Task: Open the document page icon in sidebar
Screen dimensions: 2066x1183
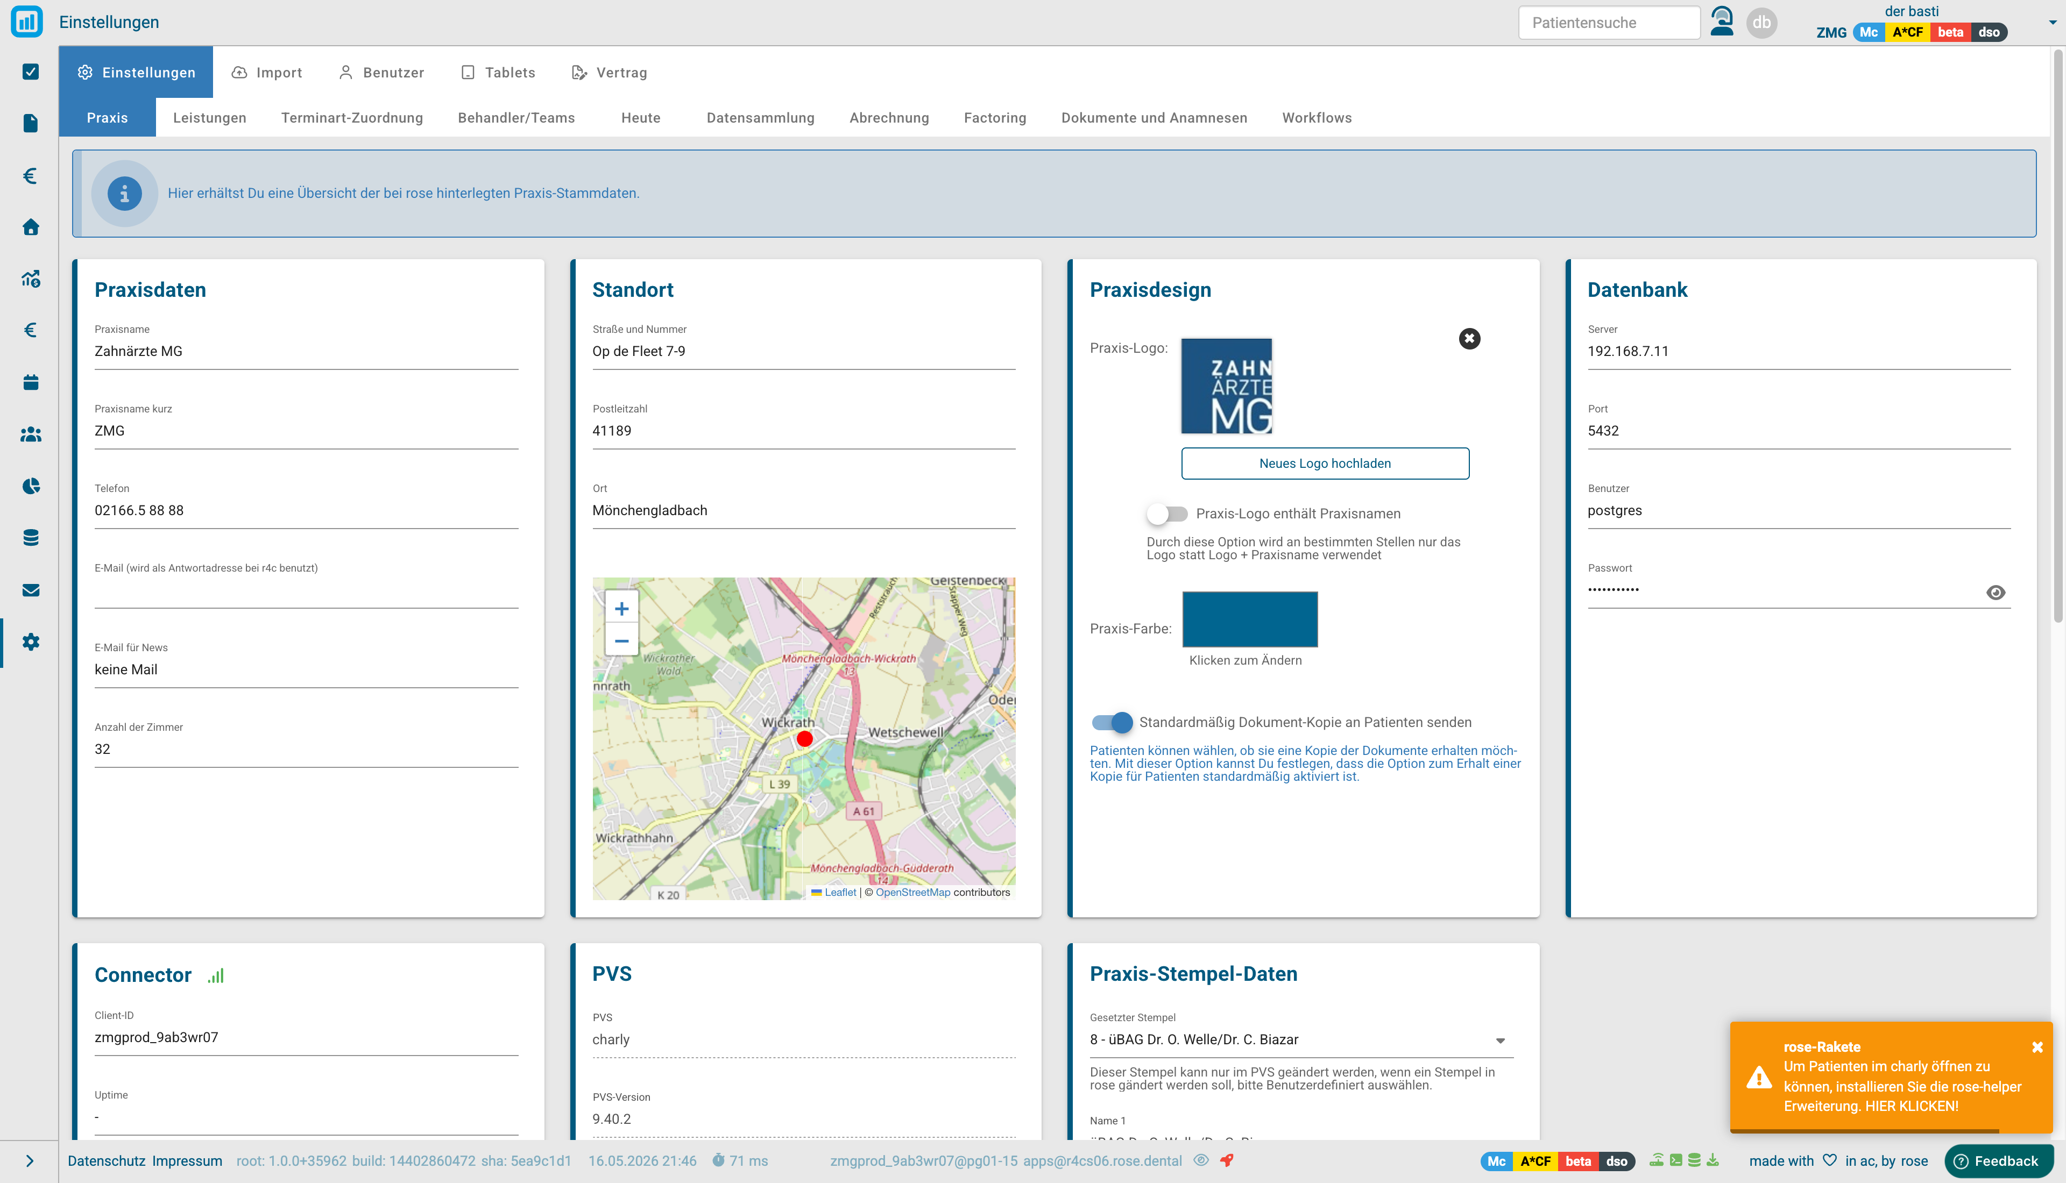Action: click(x=31, y=124)
